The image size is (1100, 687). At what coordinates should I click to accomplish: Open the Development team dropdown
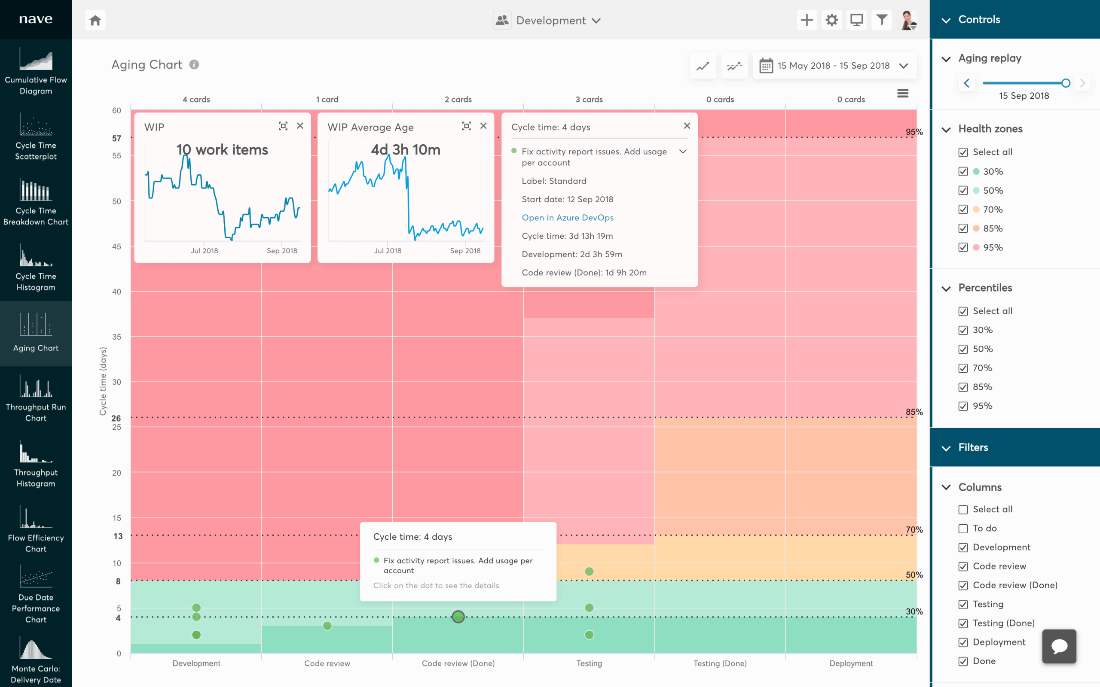[x=597, y=21]
